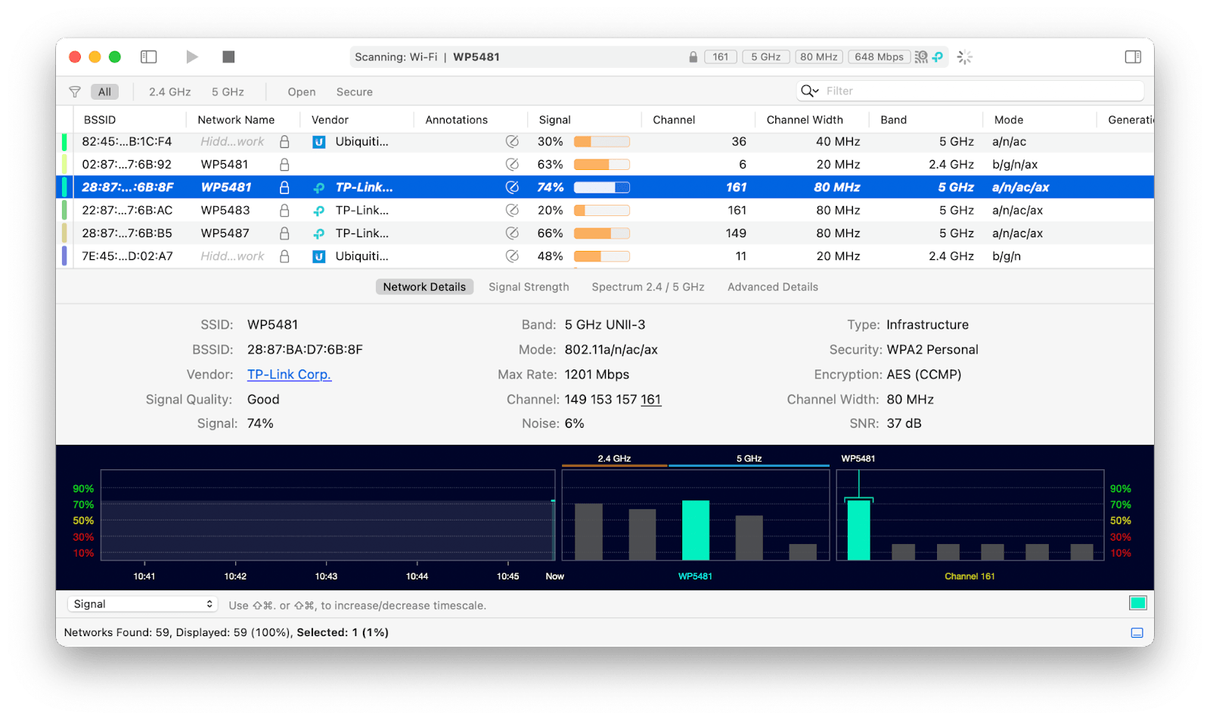Click the teal bar above Channel 161 label

point(859,530)
